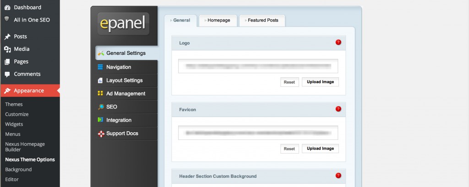469x187 pixels.
Task: Open the SEO section in ePanel
Action: 126,107
